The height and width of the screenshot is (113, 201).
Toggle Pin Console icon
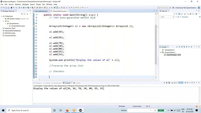(x=185, y=83)
